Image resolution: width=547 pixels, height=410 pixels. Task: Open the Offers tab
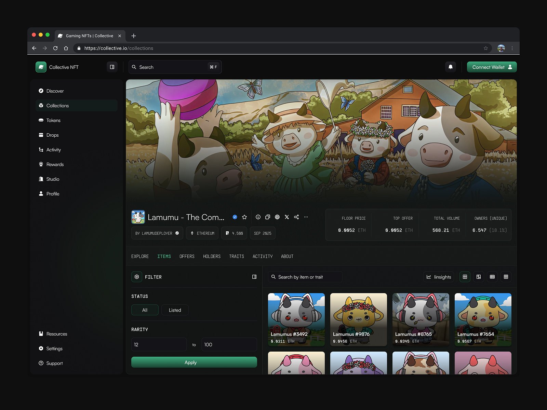pyautogui.click(x=187, y=256)
